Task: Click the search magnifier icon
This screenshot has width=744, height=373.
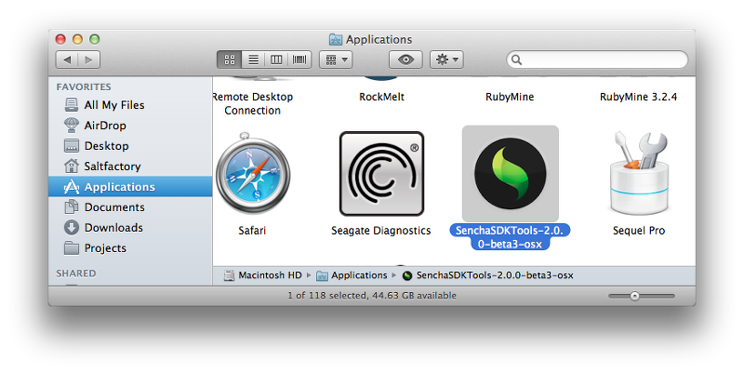Action: point(517,60)
